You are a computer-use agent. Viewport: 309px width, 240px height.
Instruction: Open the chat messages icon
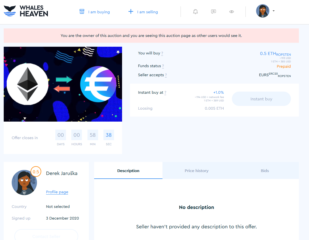(x=214, y=12)
